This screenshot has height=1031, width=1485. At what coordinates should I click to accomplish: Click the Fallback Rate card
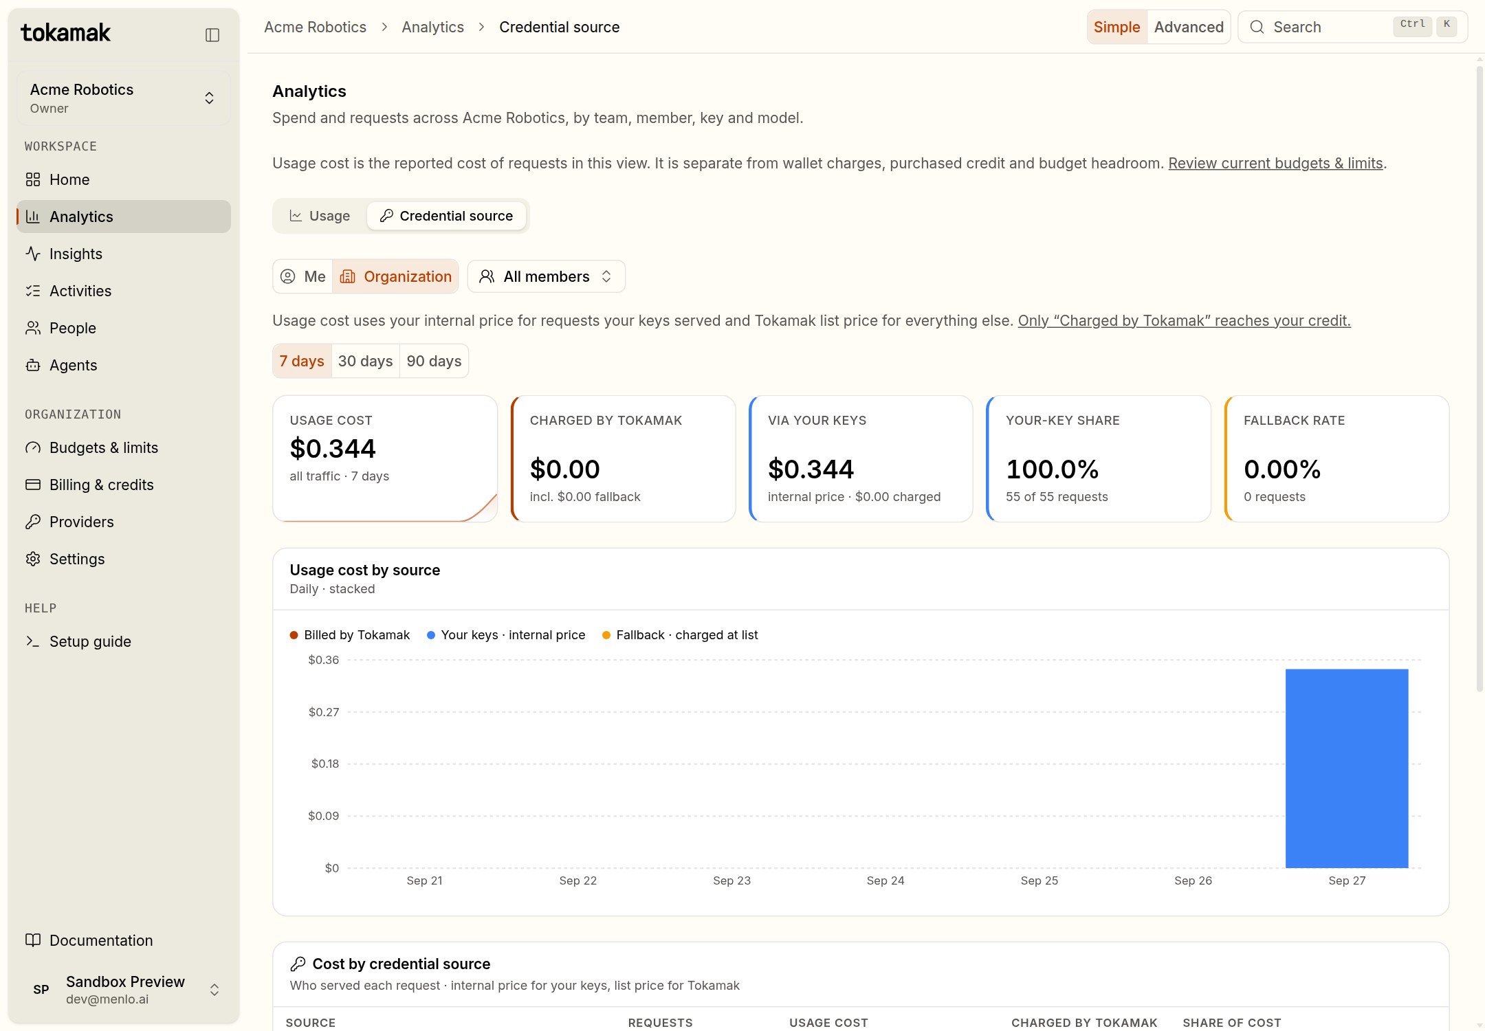tap(1336, 458)
